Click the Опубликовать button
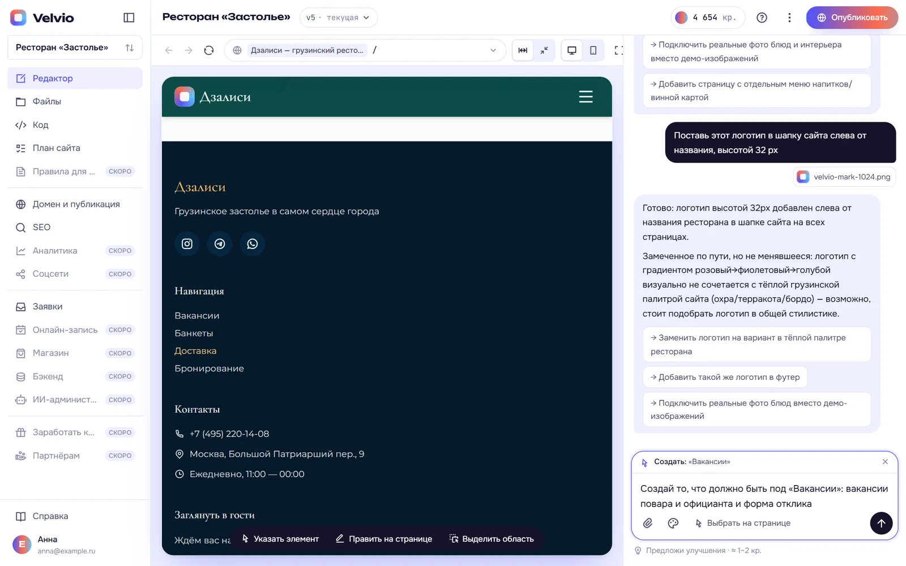Screen dimensions: 906x566 click(x=852, y=18)
